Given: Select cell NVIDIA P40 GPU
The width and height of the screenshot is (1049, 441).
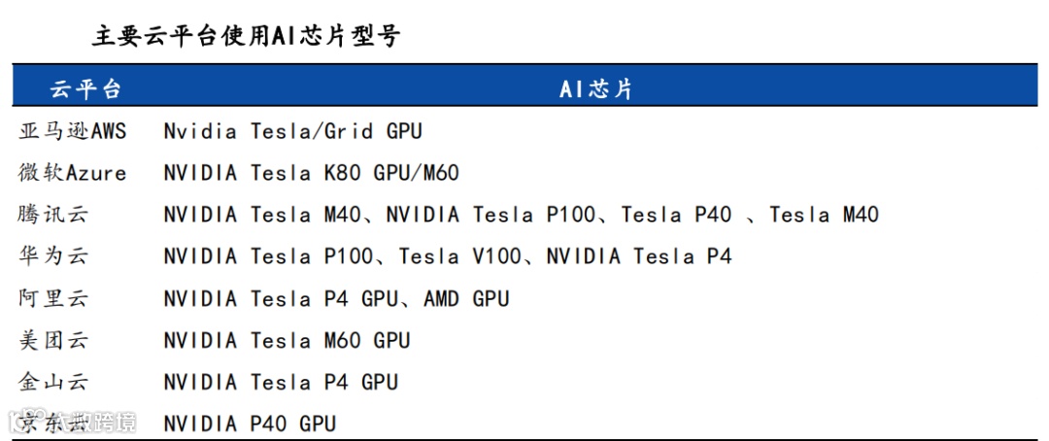Looking at the screenshot, I should point(250,424).
